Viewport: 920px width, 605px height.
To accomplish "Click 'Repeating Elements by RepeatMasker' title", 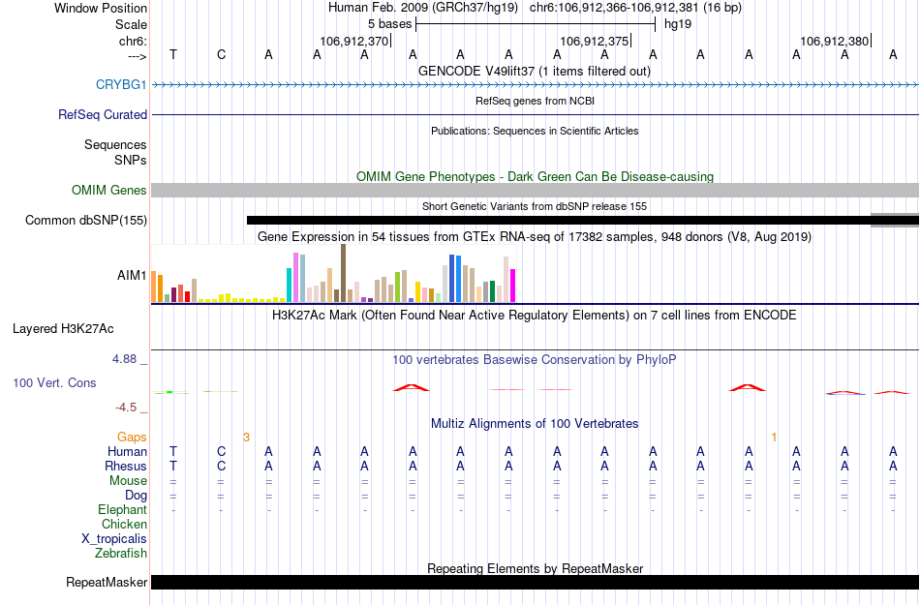I will (535, 568).
